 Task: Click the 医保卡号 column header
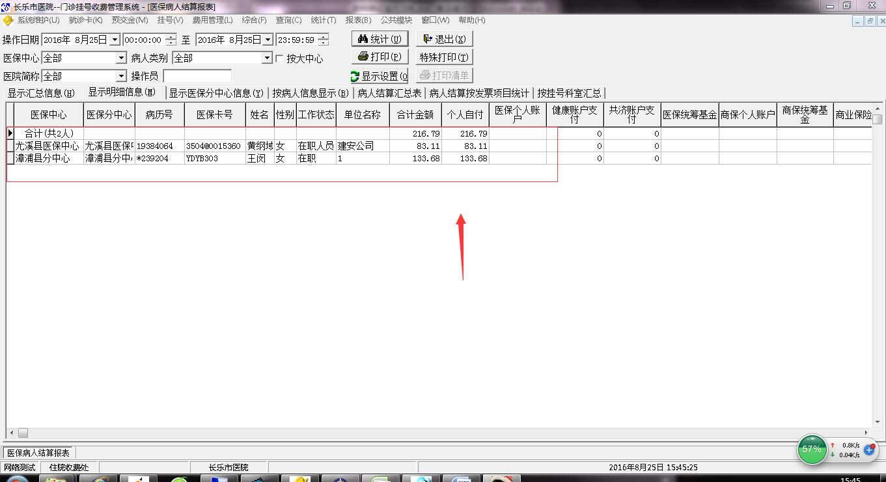click(215, 114)
